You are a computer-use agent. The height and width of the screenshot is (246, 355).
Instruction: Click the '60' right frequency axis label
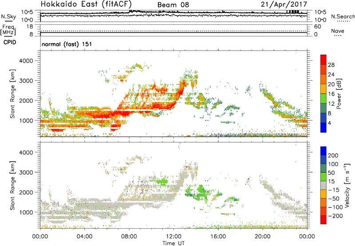[317, 27]
